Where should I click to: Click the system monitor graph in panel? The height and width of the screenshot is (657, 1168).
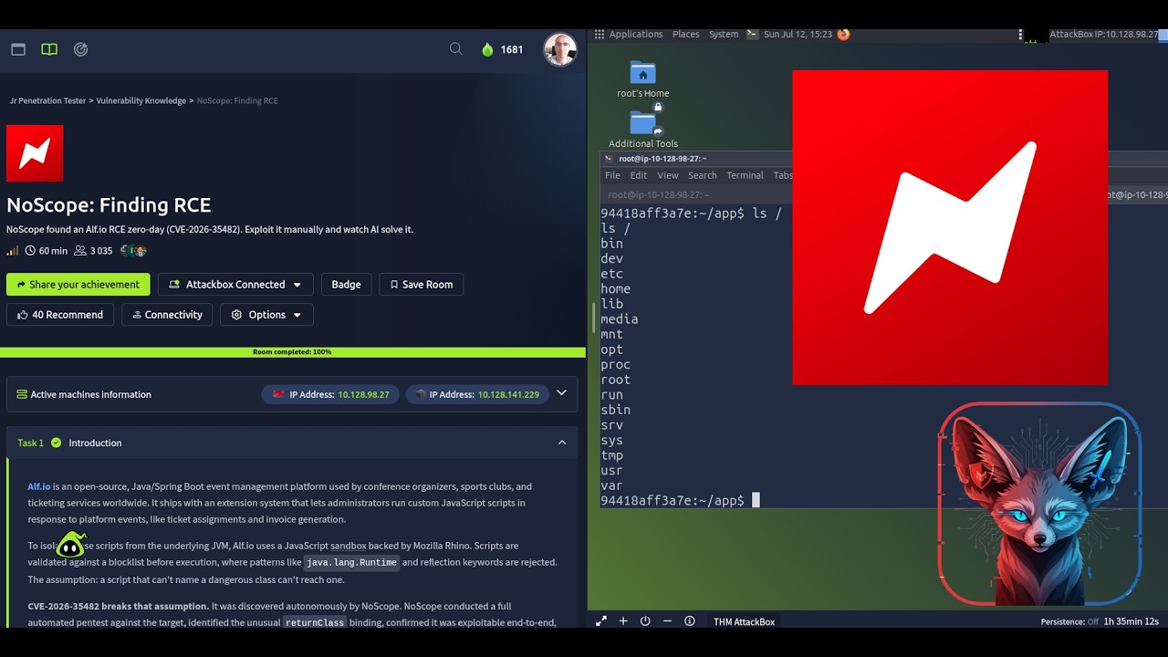click(x=1036, y=36)
